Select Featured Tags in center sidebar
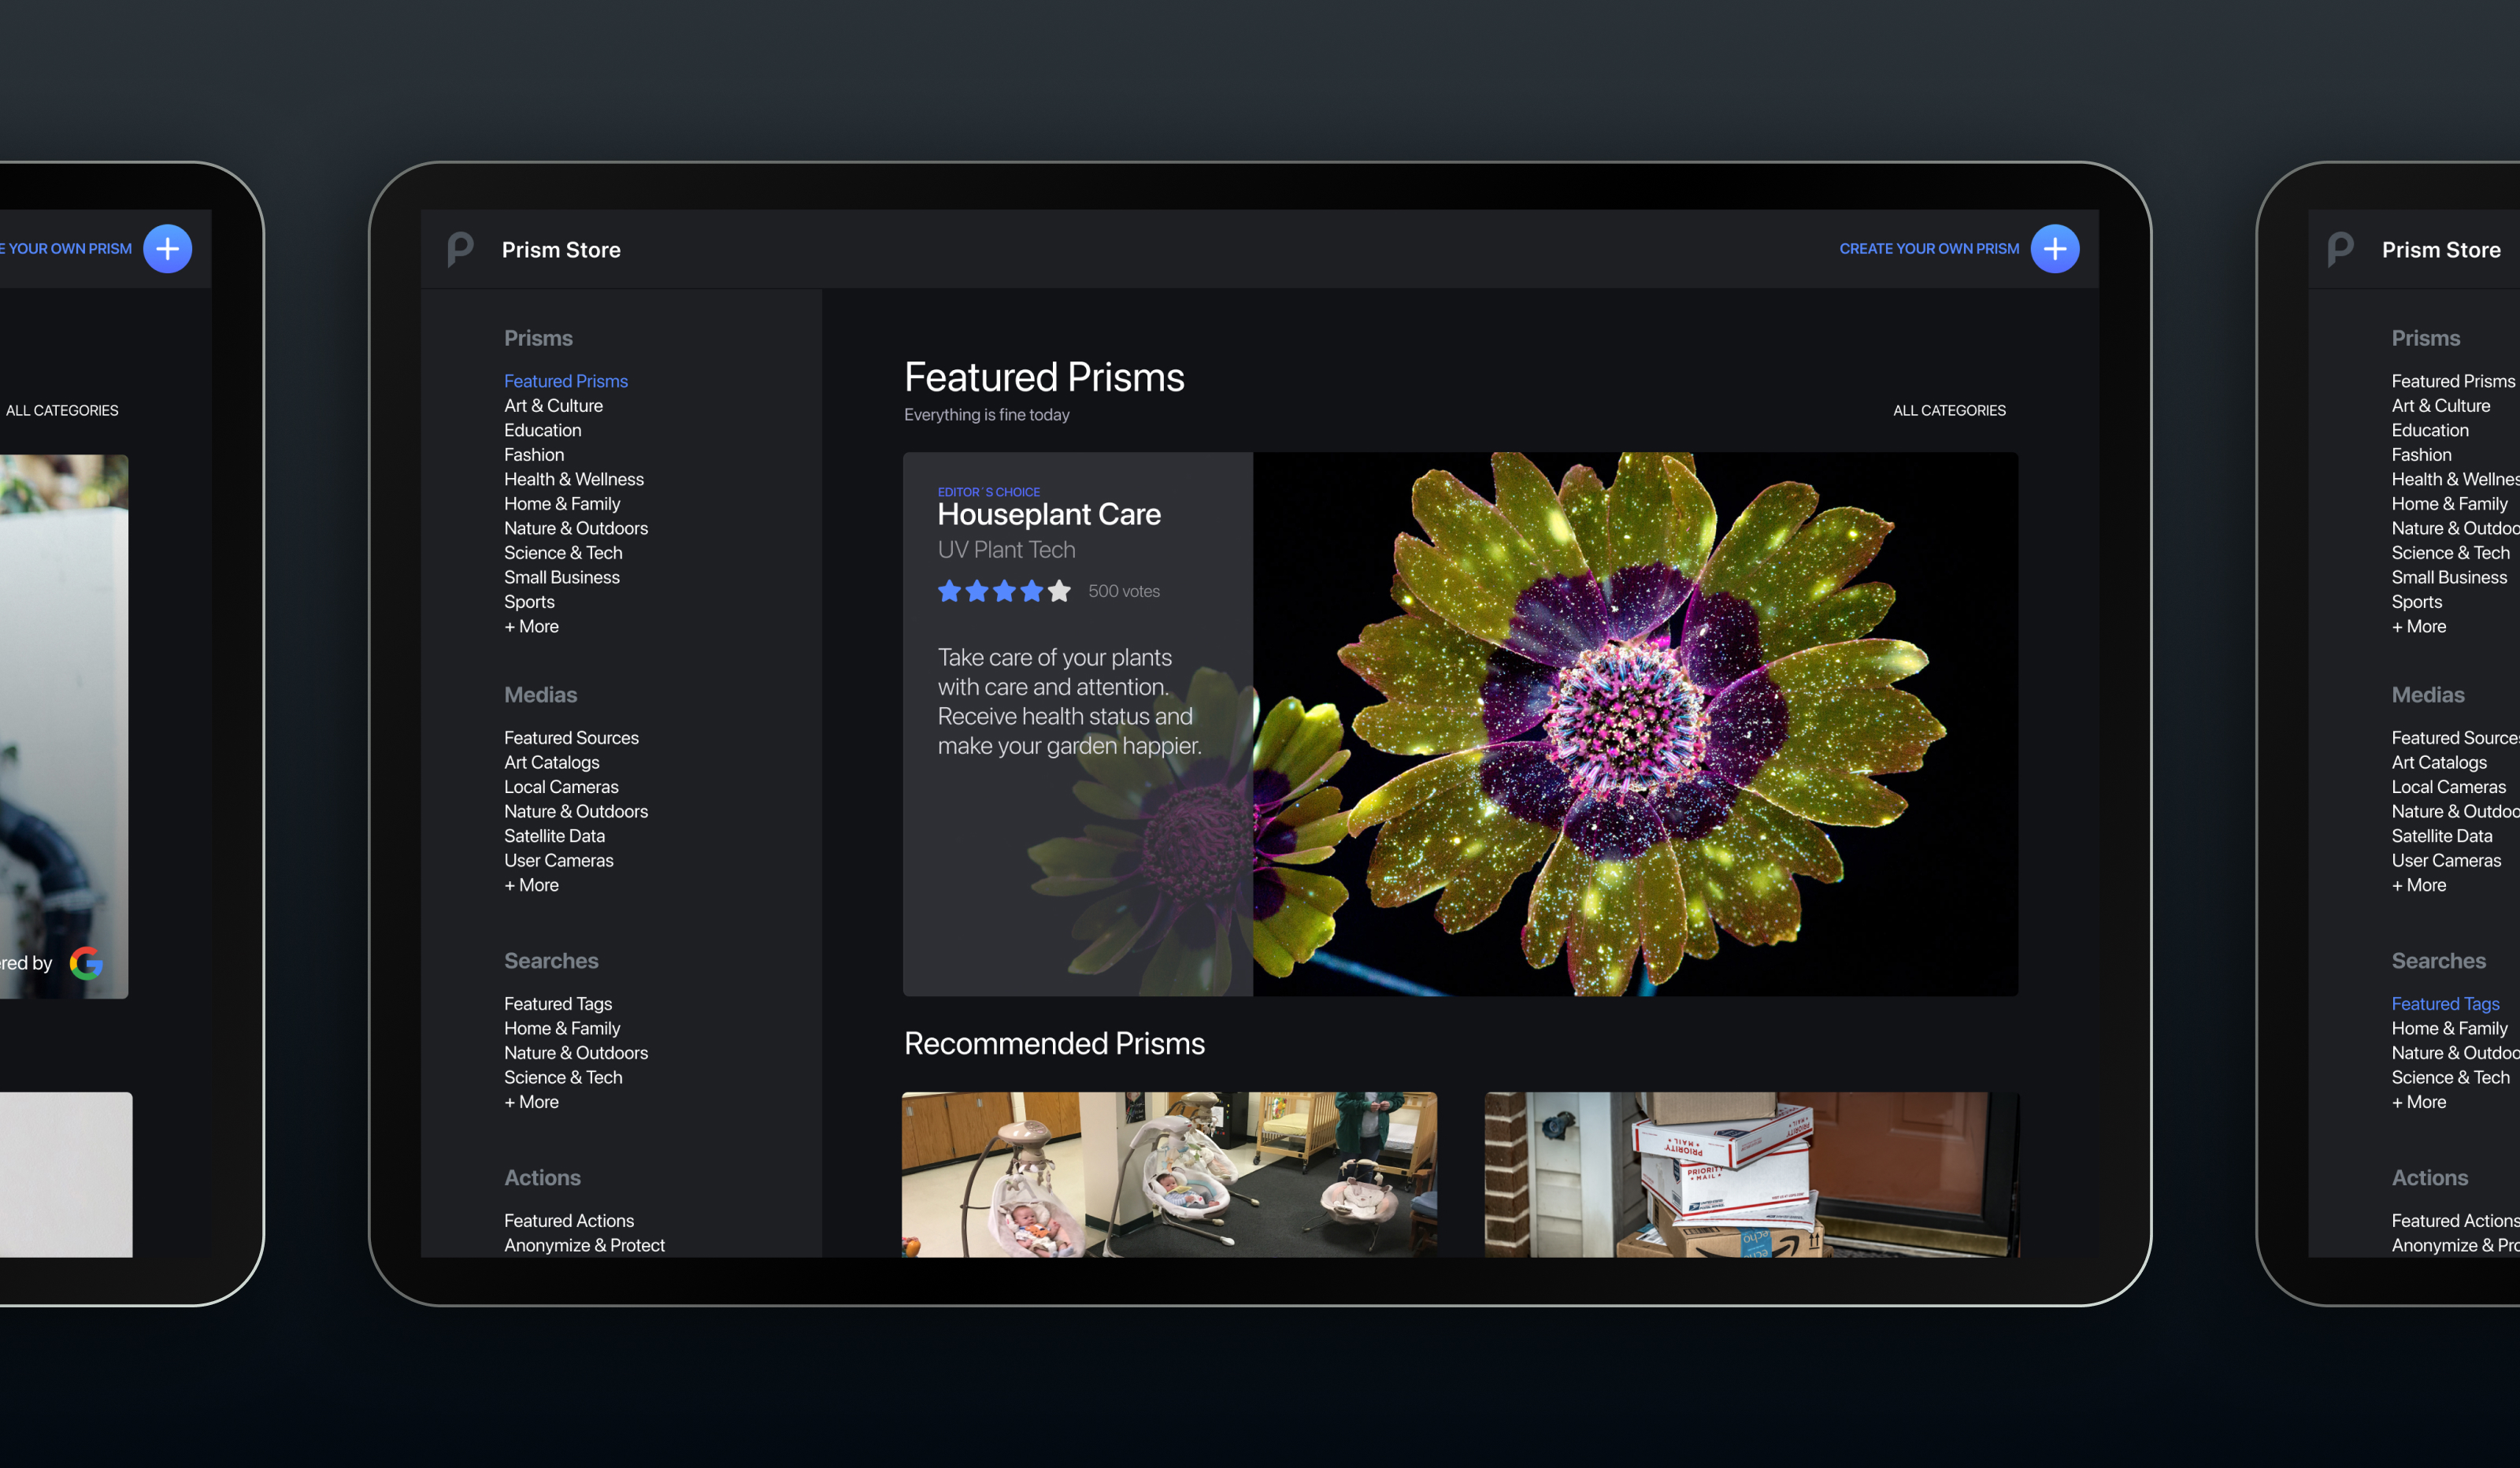The height and width of the screenshot is (1468, 2520). (558, 1004)
